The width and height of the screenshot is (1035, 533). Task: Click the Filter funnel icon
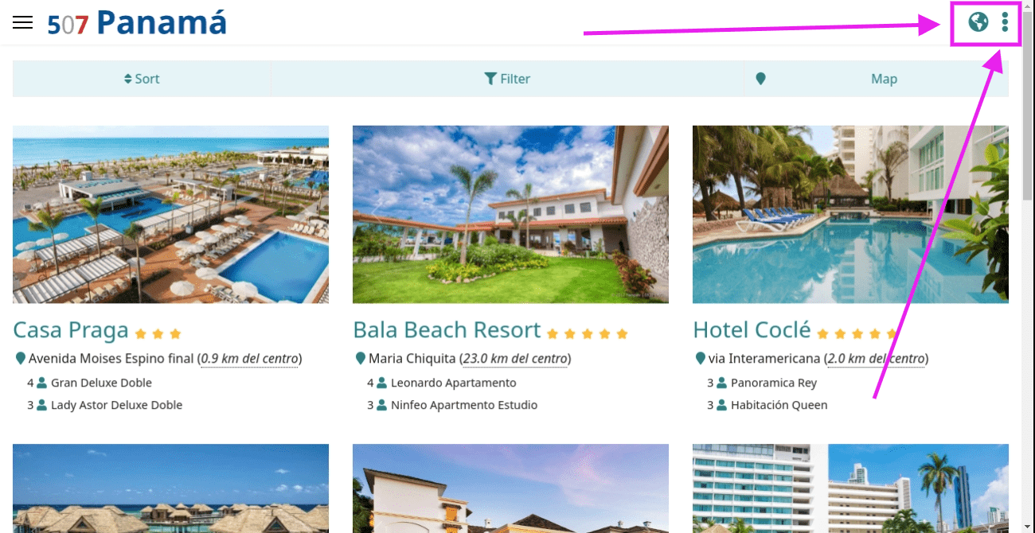[490, 79]
